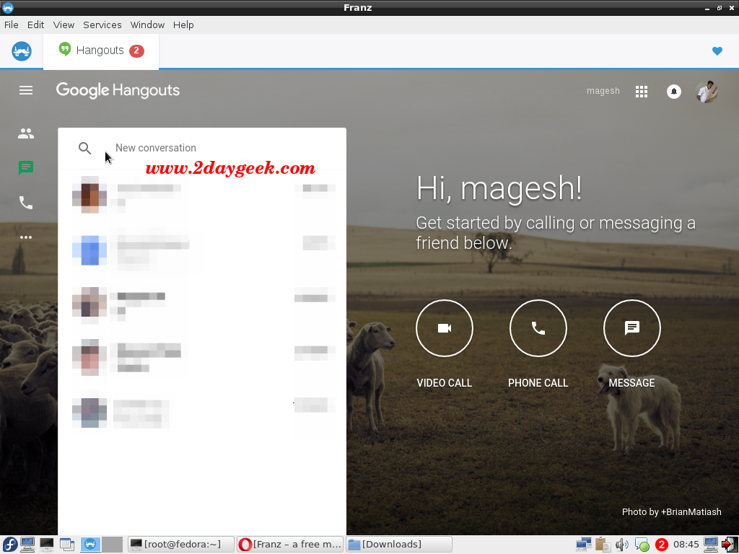Open the Window menu
Viewport: 739px width, 554px height.
pyautogui.click(x=147, y=25)
